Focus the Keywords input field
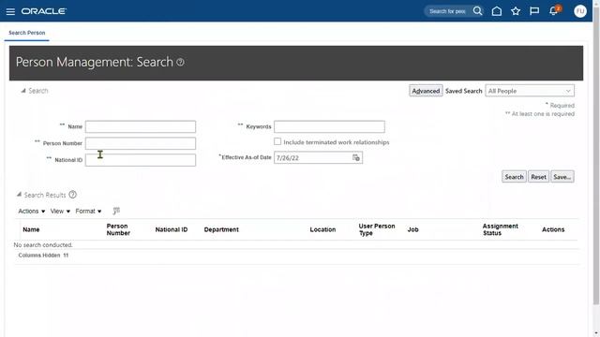The height and width of the screenshot is (337, 600). click(x=329, y=126)
